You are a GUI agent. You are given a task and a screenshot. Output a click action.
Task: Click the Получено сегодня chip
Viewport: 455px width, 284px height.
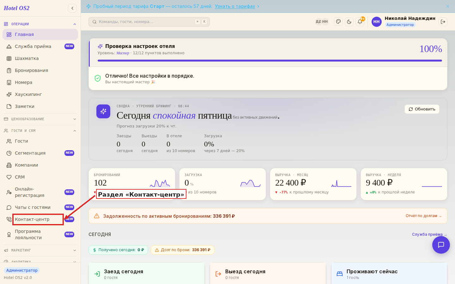coord(118,250)
